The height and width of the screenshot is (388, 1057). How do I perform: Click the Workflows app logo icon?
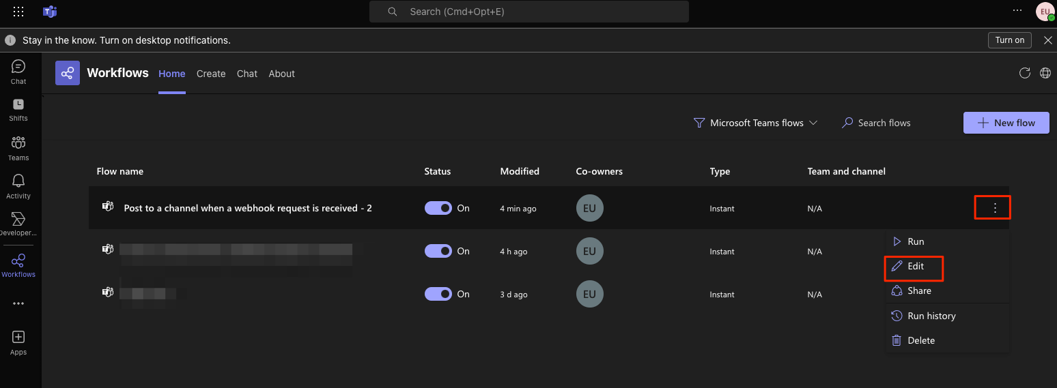(68, 73)
